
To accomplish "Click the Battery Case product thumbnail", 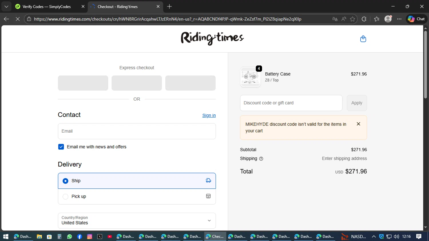I will point(250,77).
